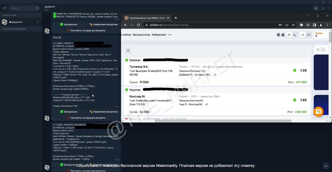Click Поставить на паузу below the 17:12 message
This screenshot has width=332, height=172.
click(x=86, y=118)
